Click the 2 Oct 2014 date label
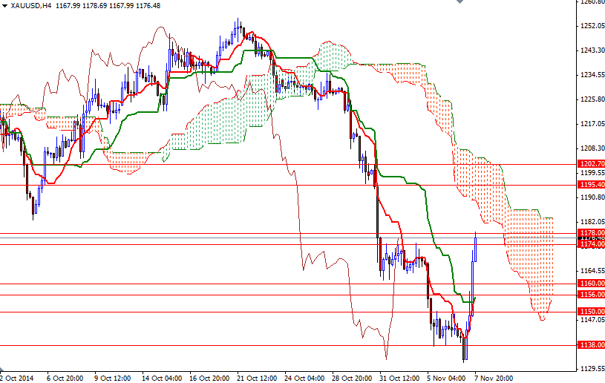 pyautogui.click(x=17, y=378)
